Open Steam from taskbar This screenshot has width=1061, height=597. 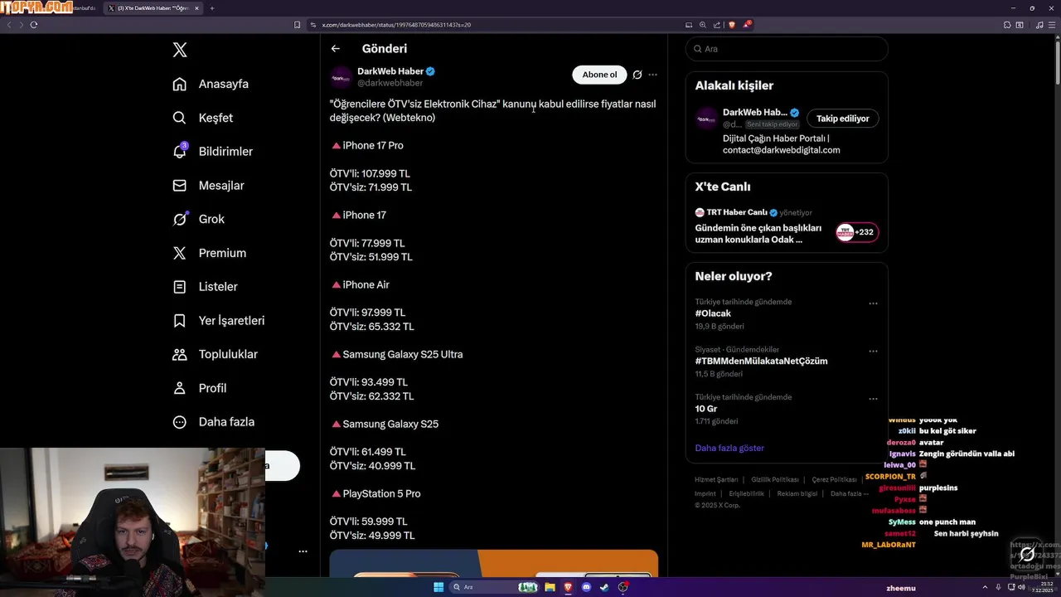[604, 587]
